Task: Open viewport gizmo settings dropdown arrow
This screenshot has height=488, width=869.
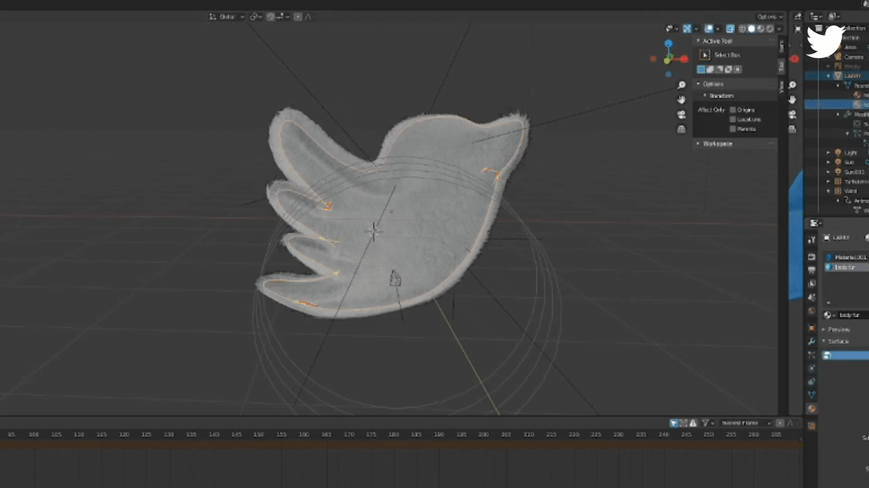Action: (697, 28)
